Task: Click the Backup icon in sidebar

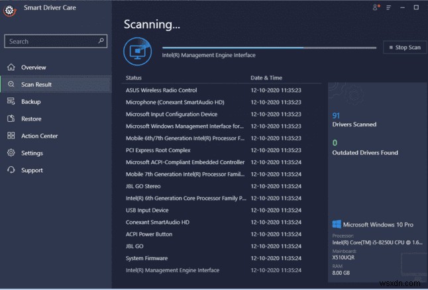Action: 11,102
